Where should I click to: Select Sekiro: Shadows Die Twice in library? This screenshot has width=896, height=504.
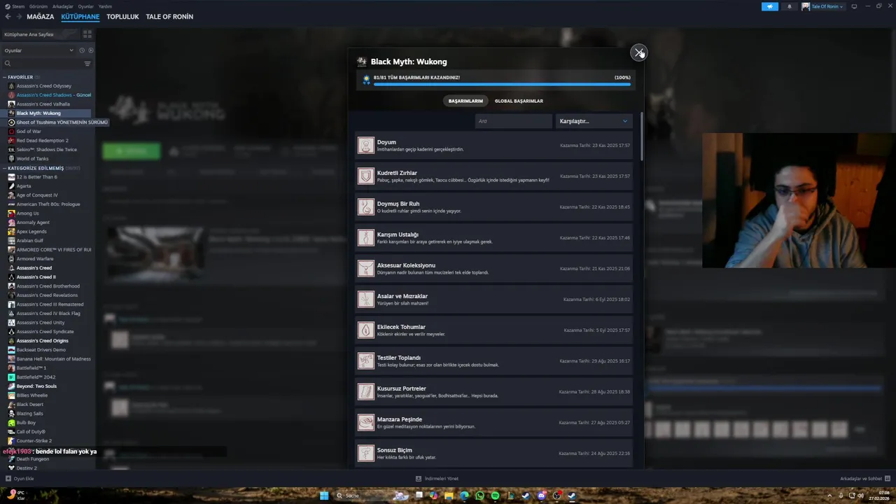(x=47, y=150)
